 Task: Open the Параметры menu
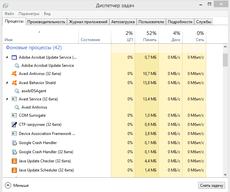(x=29, y=14)
